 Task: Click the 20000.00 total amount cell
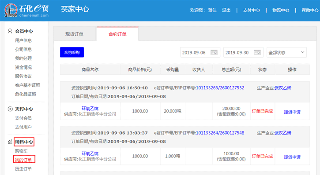pyautogui.click(x=231, y=111)
